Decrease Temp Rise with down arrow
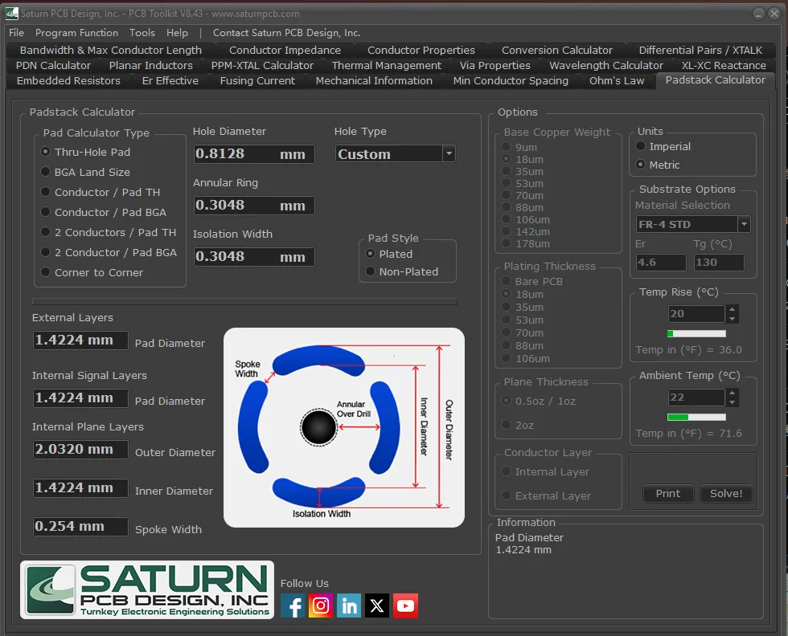Screen dimensions: 788x636 pos(733,318)
